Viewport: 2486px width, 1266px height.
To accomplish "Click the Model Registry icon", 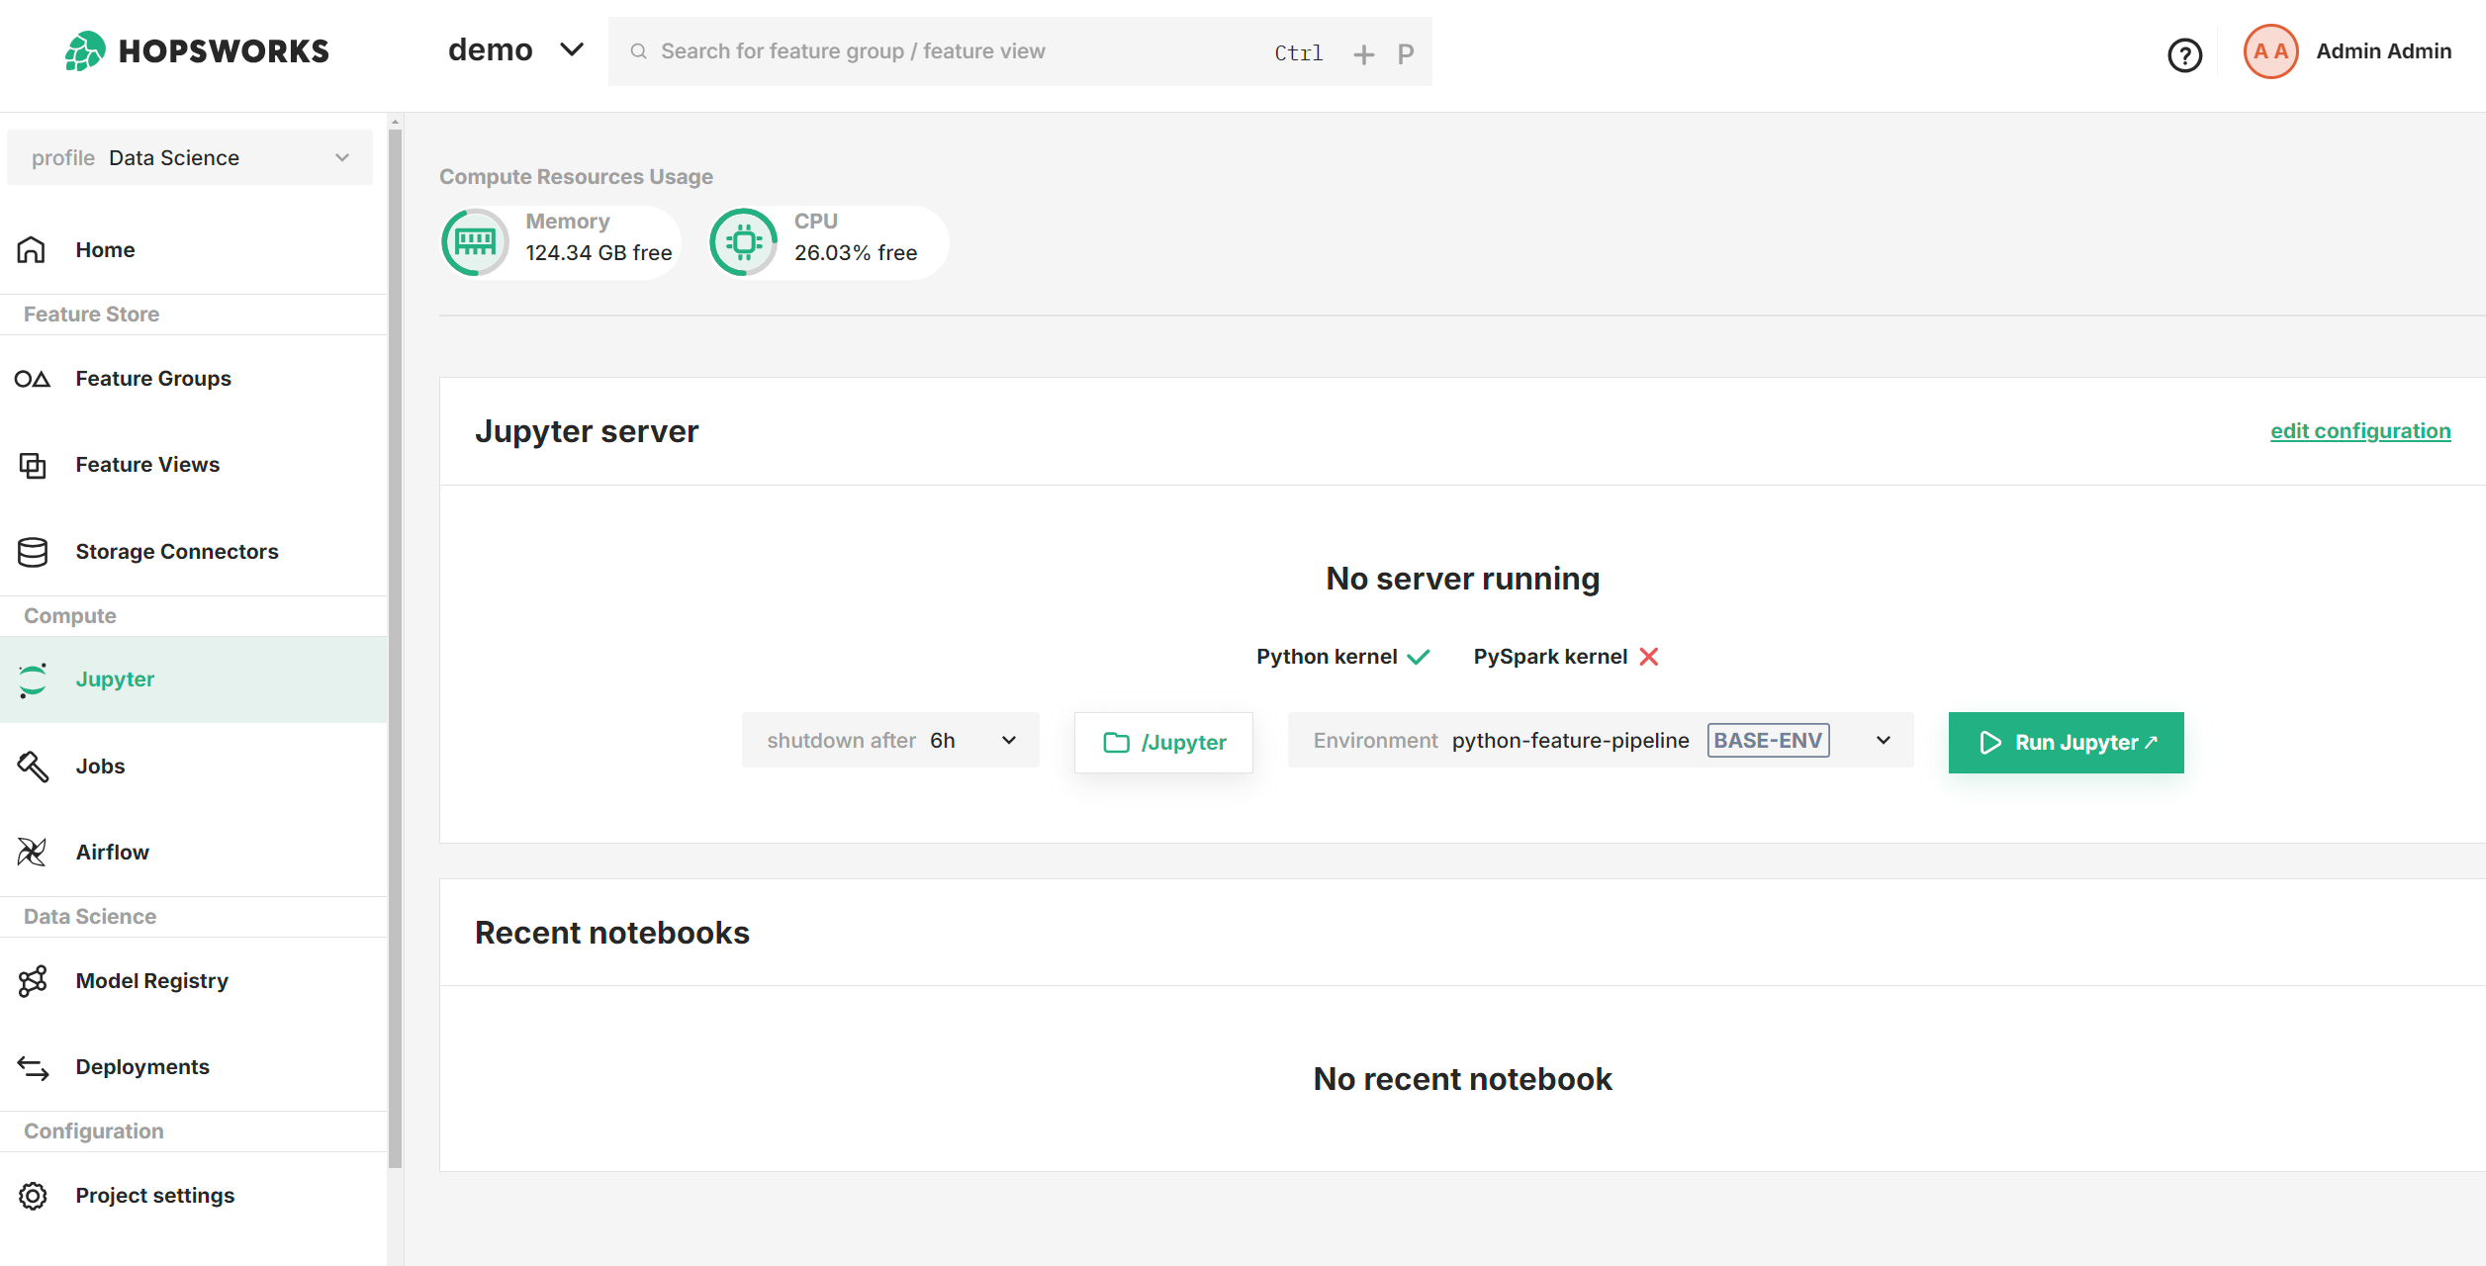I will click(33, 980).
